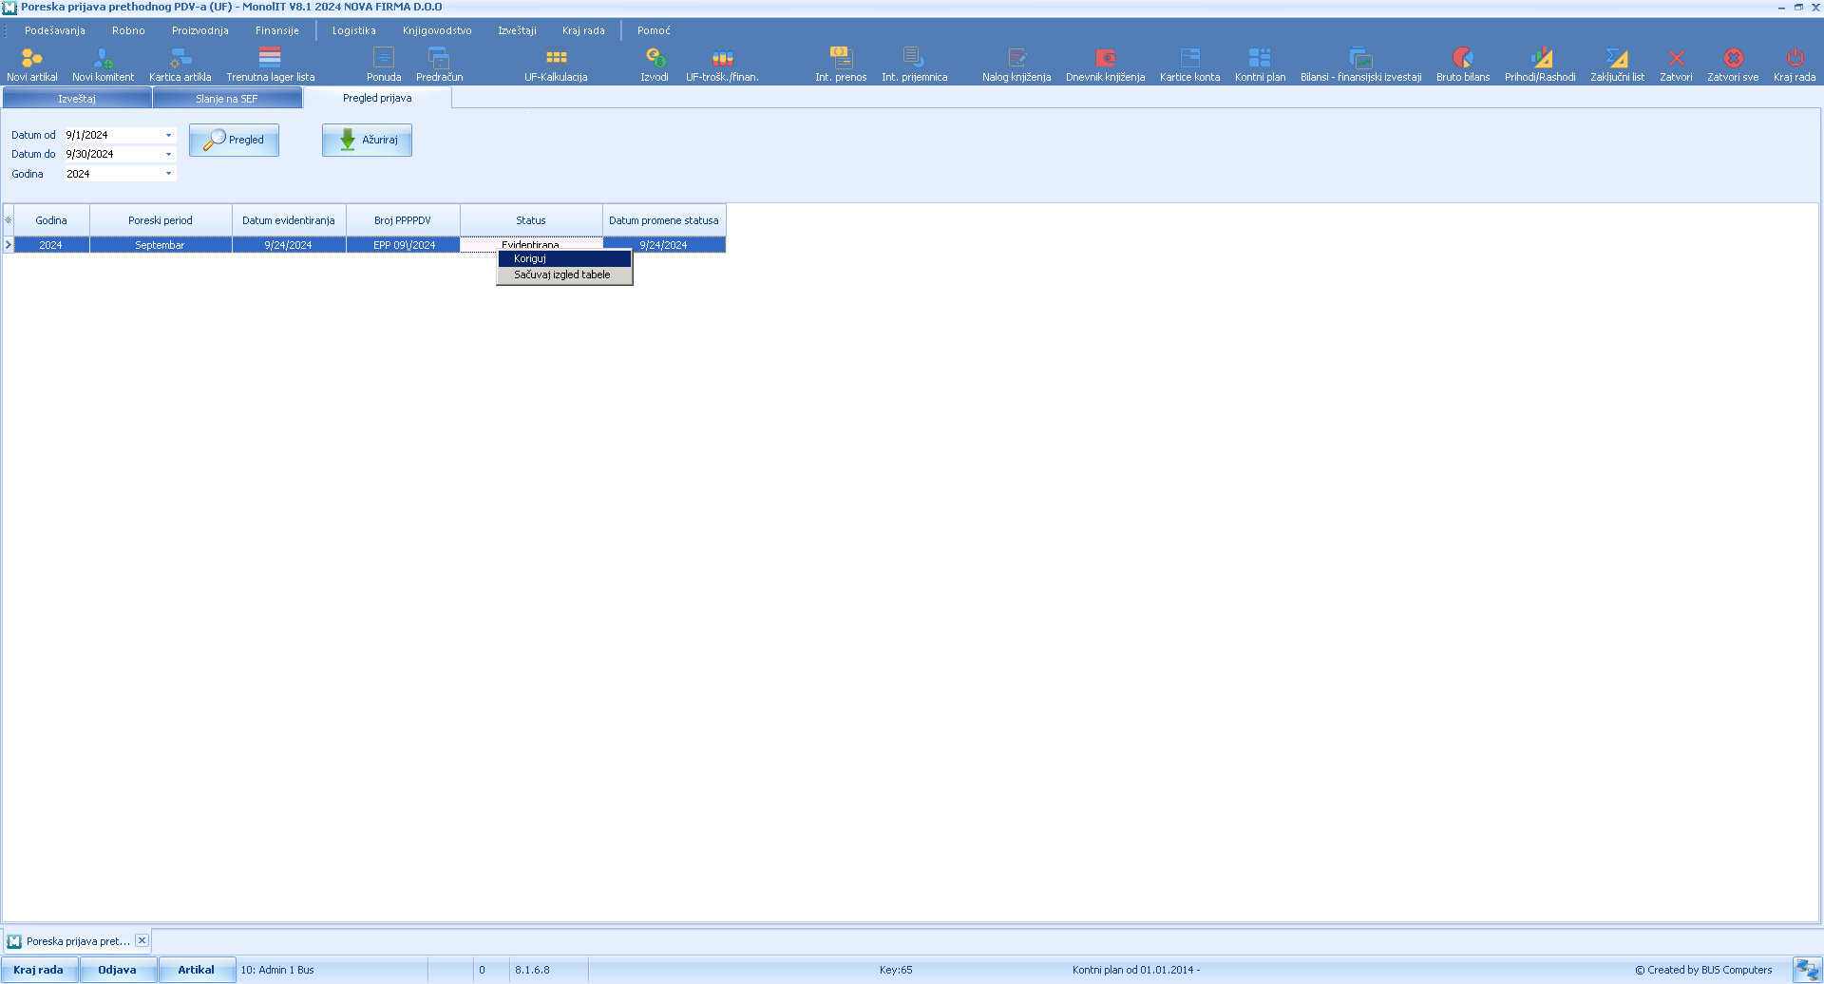1824x984 pixels.
Task: Expand the Datum od date dropdown
Action: (x=168, y=135)
